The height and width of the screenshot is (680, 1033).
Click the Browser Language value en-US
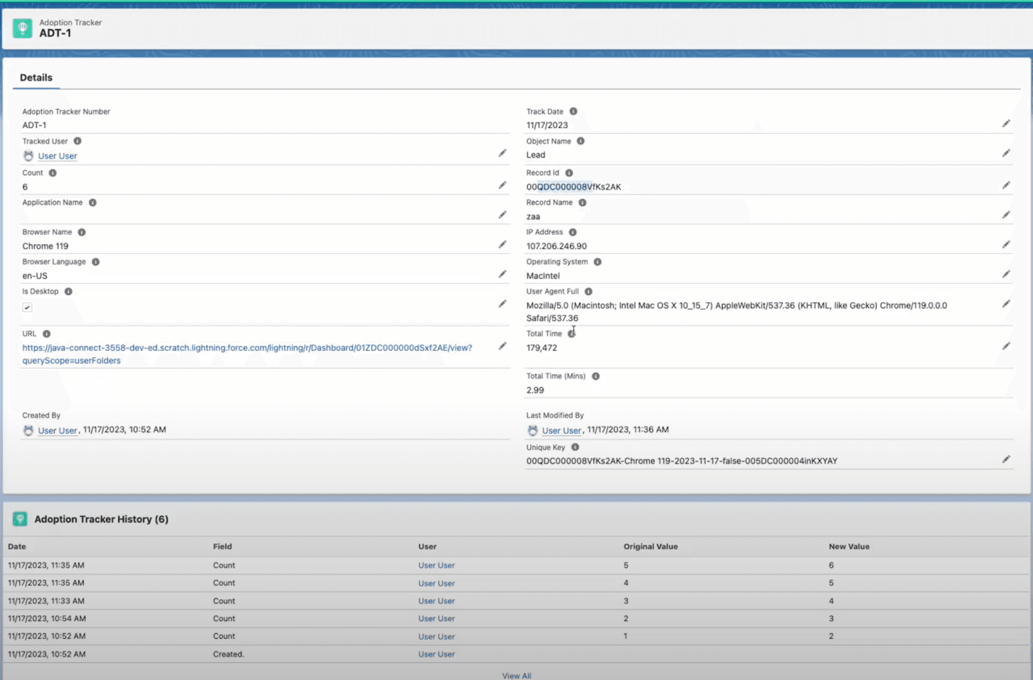point(34,276)
